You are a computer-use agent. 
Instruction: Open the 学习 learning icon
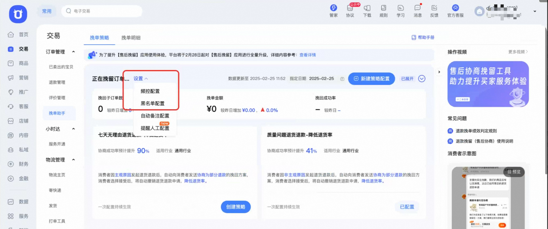tap(400, 11)
